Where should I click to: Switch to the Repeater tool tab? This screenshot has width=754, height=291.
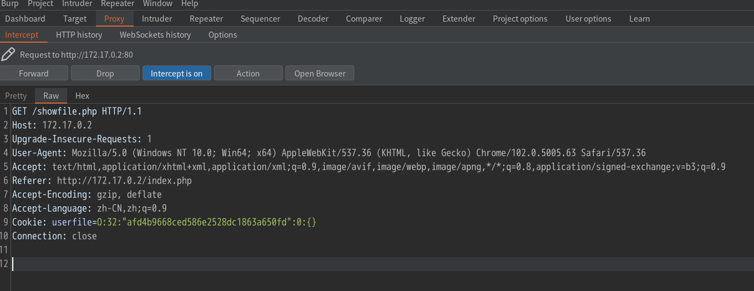click(206, 19)
